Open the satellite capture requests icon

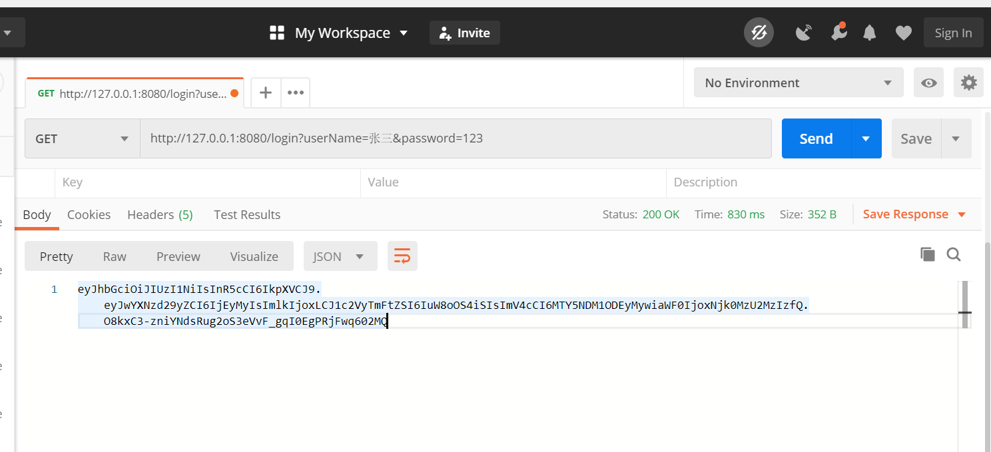804,33
